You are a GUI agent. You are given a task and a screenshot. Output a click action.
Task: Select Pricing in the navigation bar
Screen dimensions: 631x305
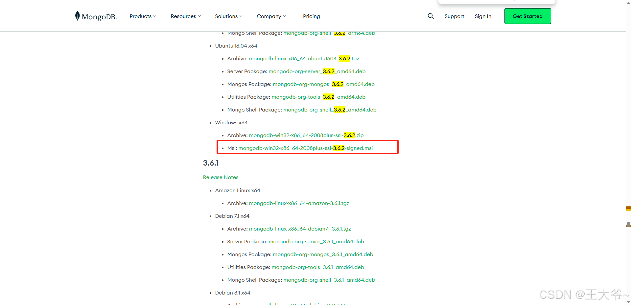[311, 16]
